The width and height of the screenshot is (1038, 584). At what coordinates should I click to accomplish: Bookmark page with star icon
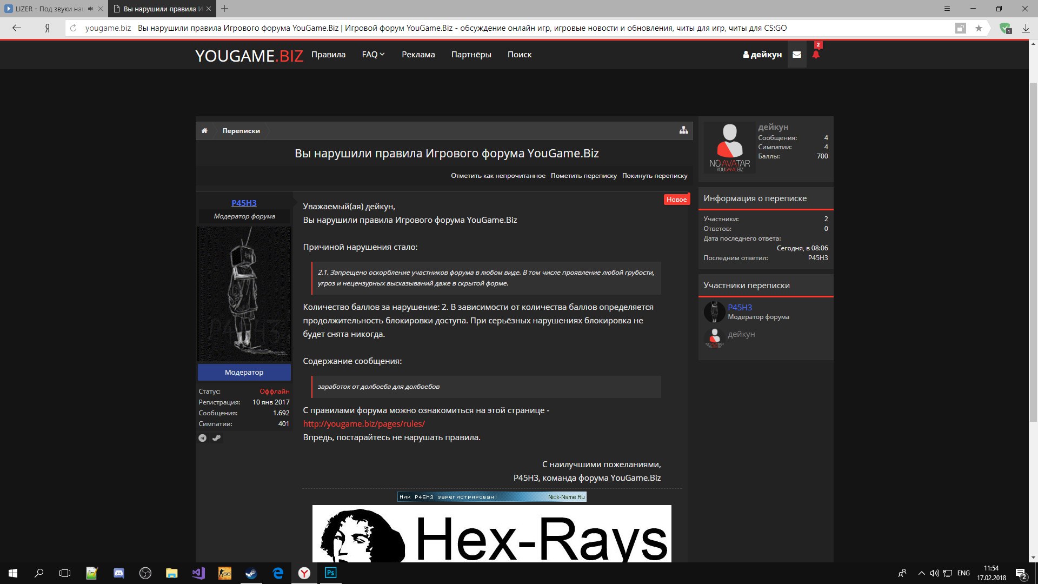979,28
